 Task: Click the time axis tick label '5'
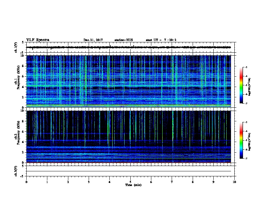point(130,182)
